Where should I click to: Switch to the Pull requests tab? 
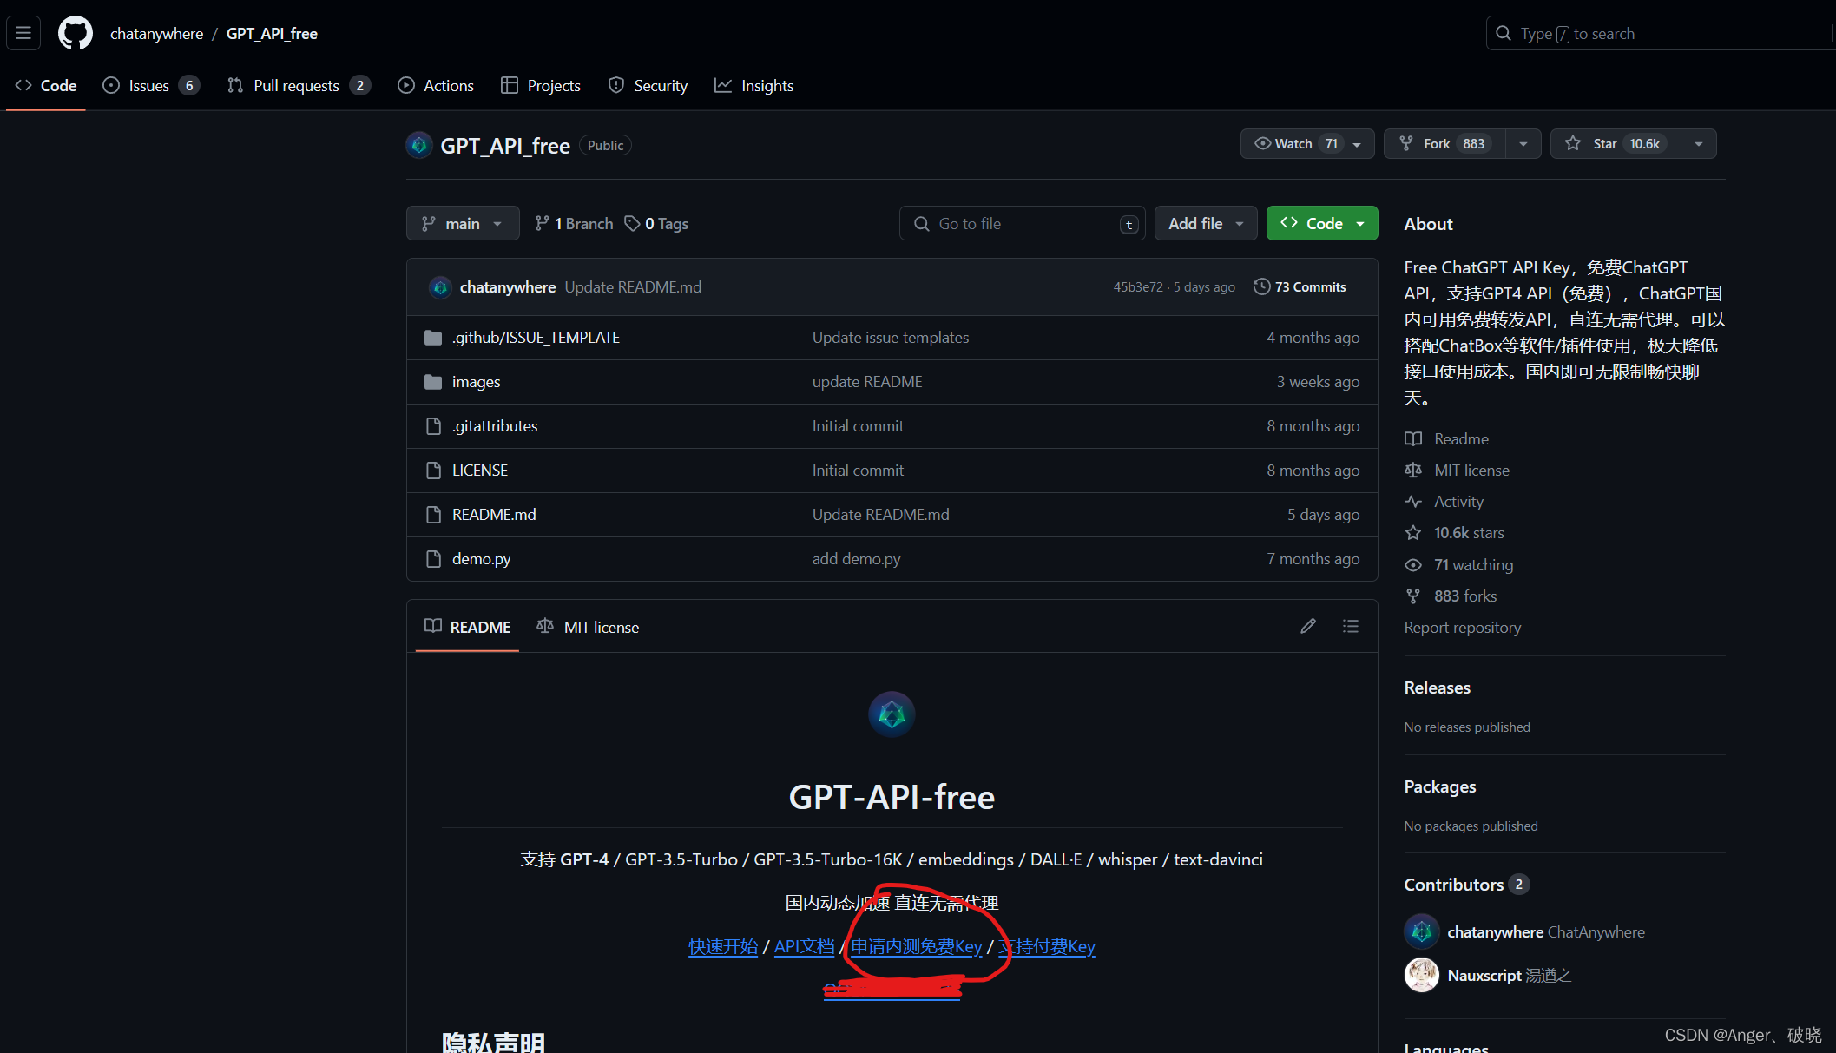pos(296,85)
